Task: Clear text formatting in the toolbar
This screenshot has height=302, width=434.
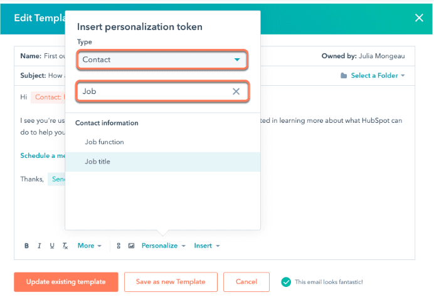Action: tap(65, 246)
